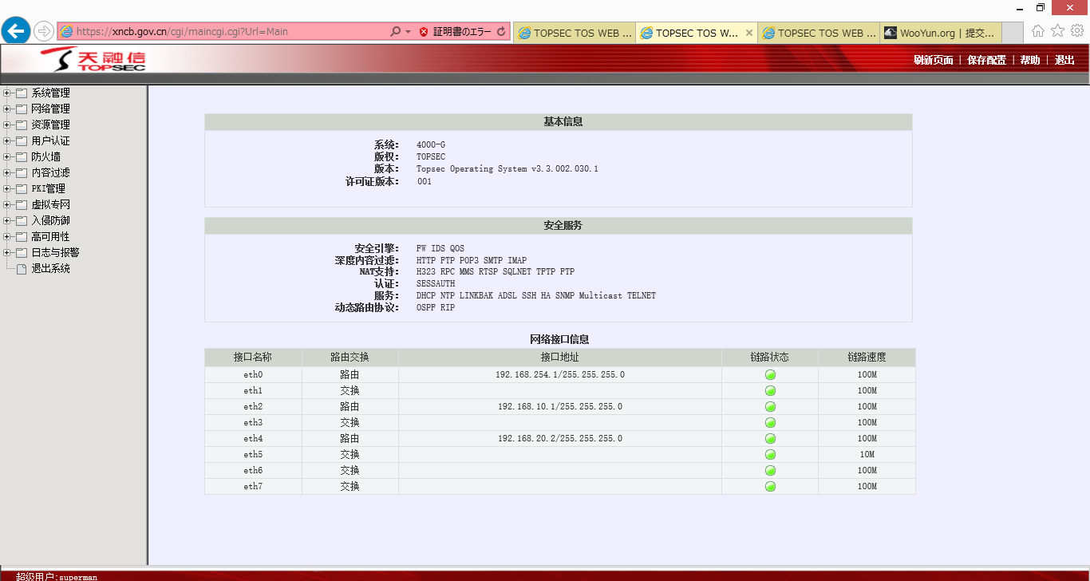Click the address bar search magnifier icon
The width and height of the screenshot is (1090, 581).
click(x=396, y=32)
